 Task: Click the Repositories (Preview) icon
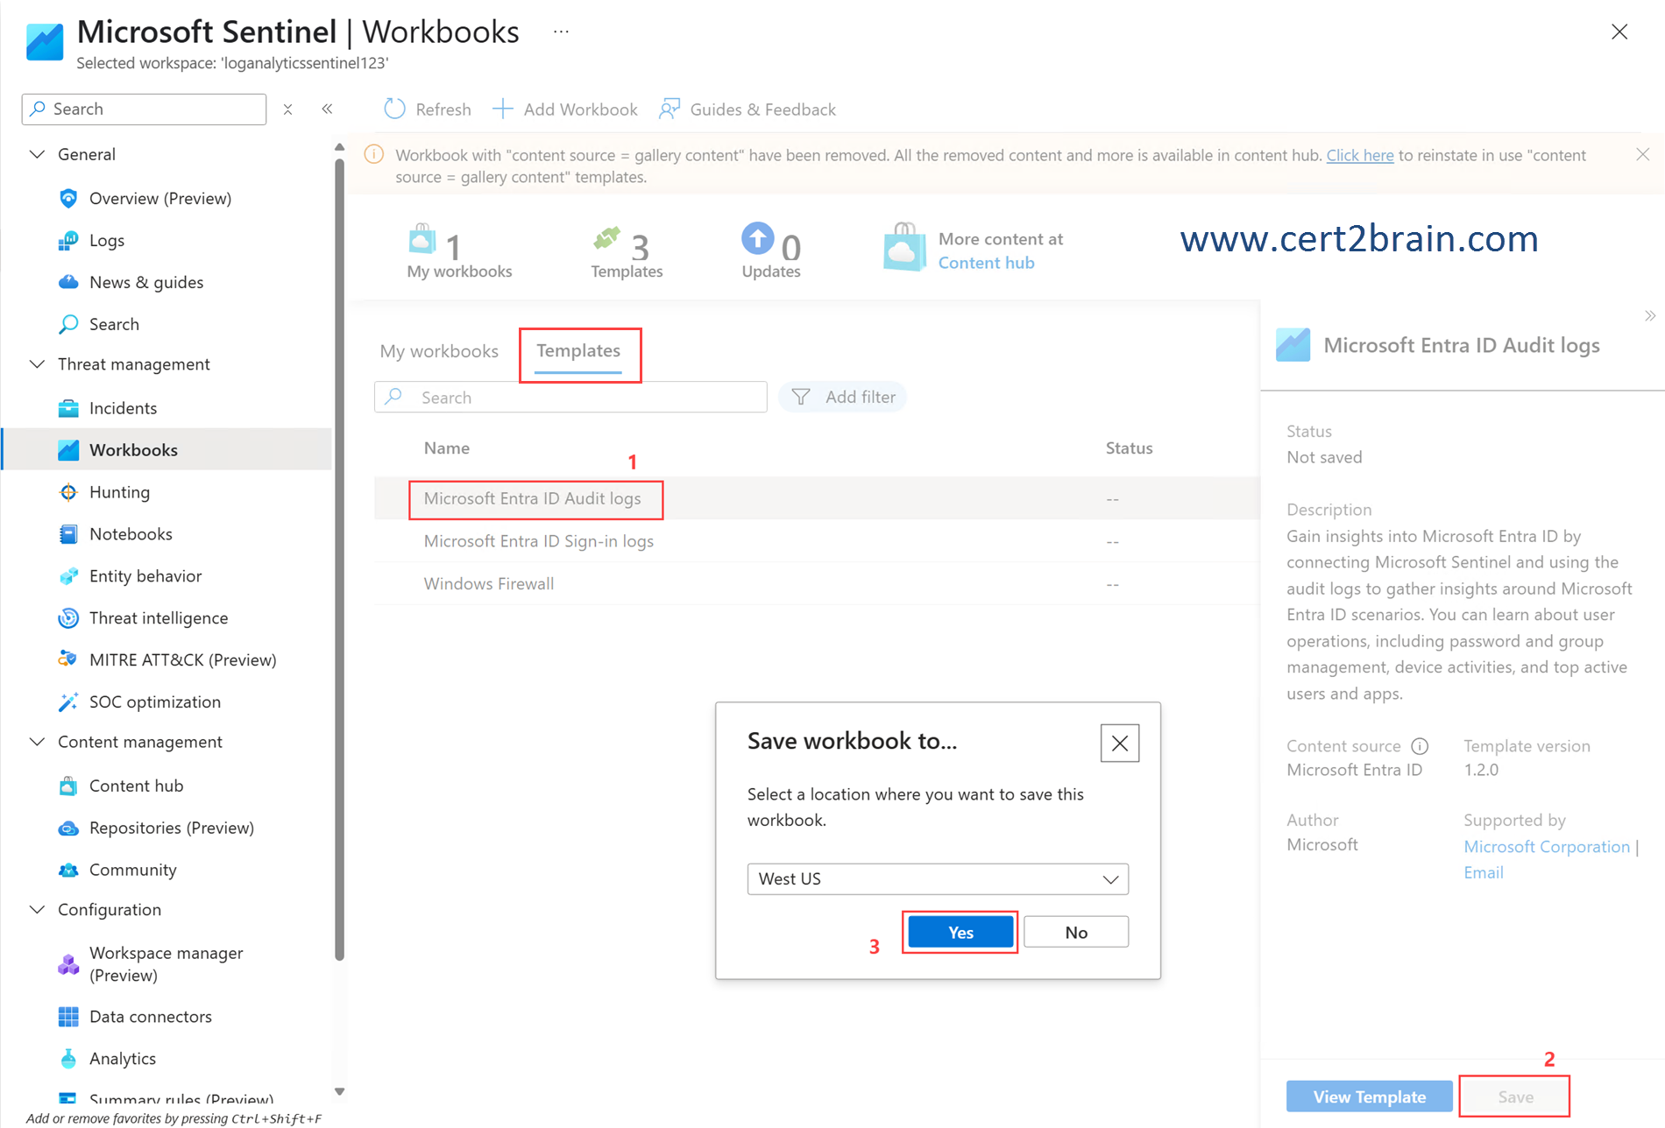[68, 828]
